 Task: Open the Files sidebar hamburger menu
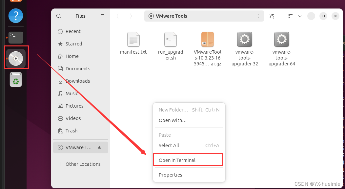click(103, 16)
